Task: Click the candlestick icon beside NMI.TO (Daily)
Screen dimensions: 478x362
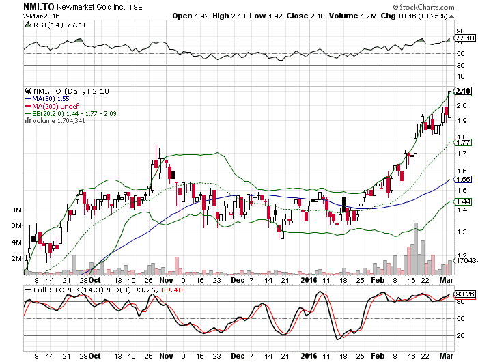Action: 29,91
